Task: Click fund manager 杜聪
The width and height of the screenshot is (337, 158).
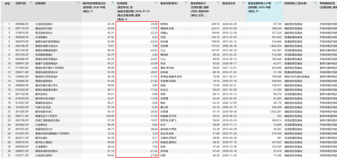Action: 163,155
